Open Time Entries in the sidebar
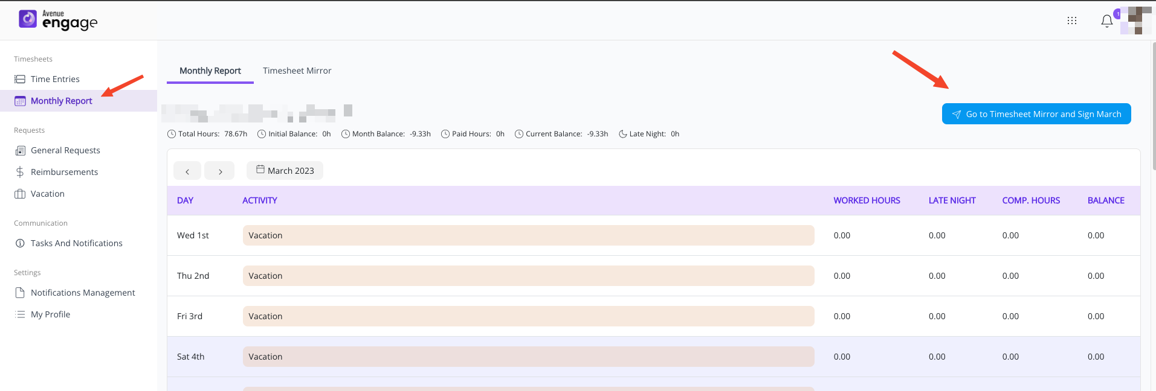The width and height of the screenshot is (1156, 391). 79,79
